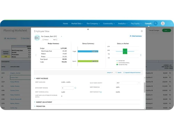Open the Gomez employee link
The height and width of the screenshot is (130, 174).
[x=15, y=90]
